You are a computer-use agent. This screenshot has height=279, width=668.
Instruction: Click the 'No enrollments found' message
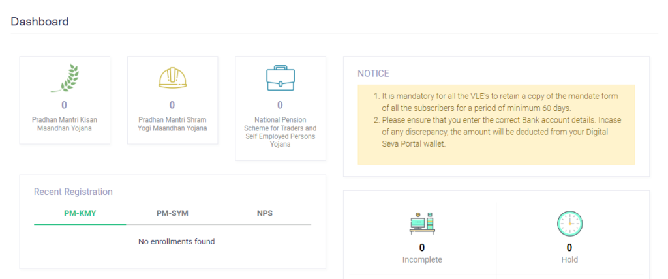(x=176, y=241)
